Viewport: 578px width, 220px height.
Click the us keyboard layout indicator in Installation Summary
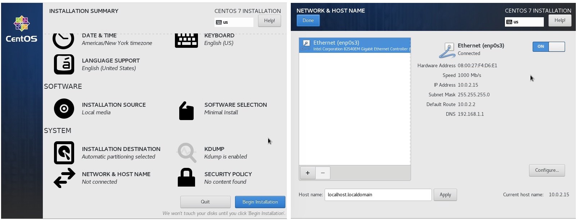[x=234, y=22]
